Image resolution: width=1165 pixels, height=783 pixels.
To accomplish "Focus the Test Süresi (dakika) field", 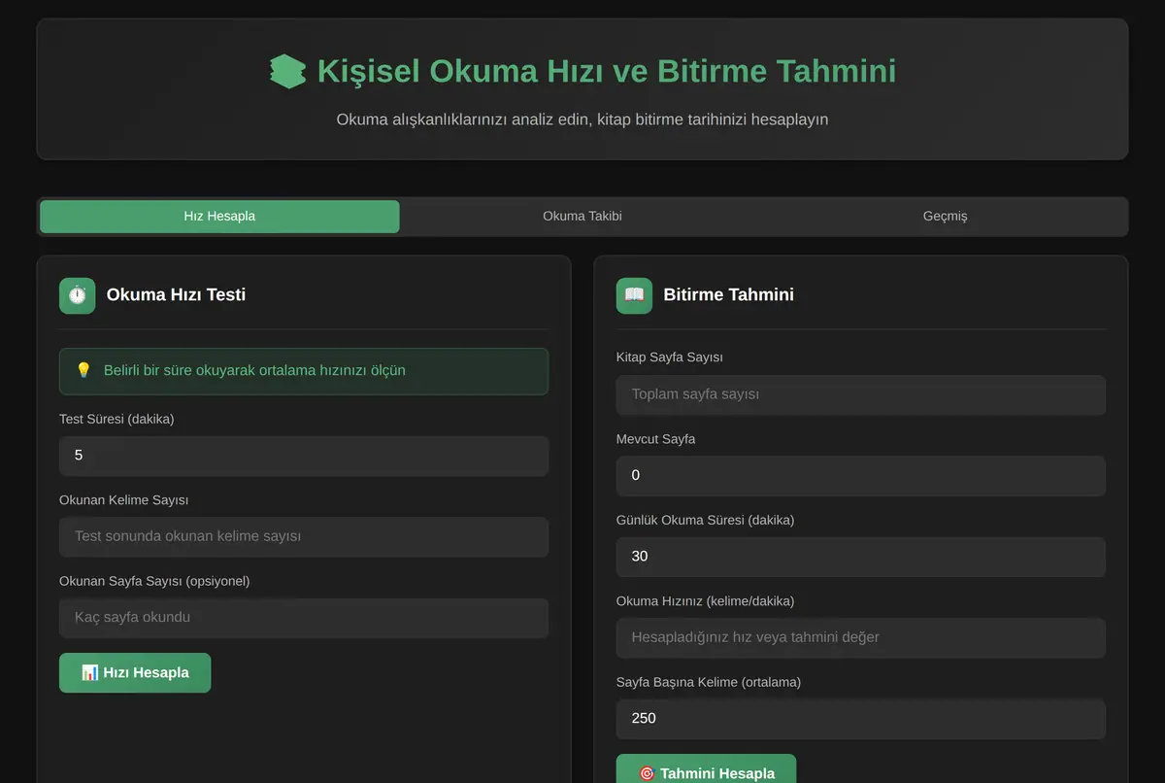I will click(304, 456).
